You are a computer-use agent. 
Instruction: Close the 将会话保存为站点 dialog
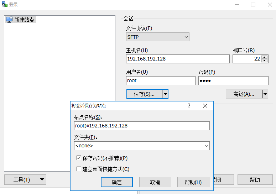click(x=205, y=106)
